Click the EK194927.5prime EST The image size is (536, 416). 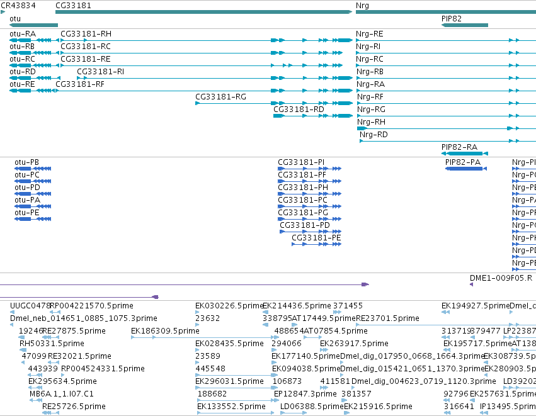445,312
